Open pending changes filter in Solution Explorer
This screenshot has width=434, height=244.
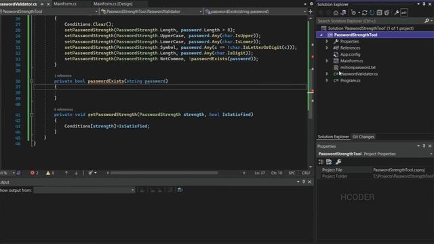click(x=354, y=13)
